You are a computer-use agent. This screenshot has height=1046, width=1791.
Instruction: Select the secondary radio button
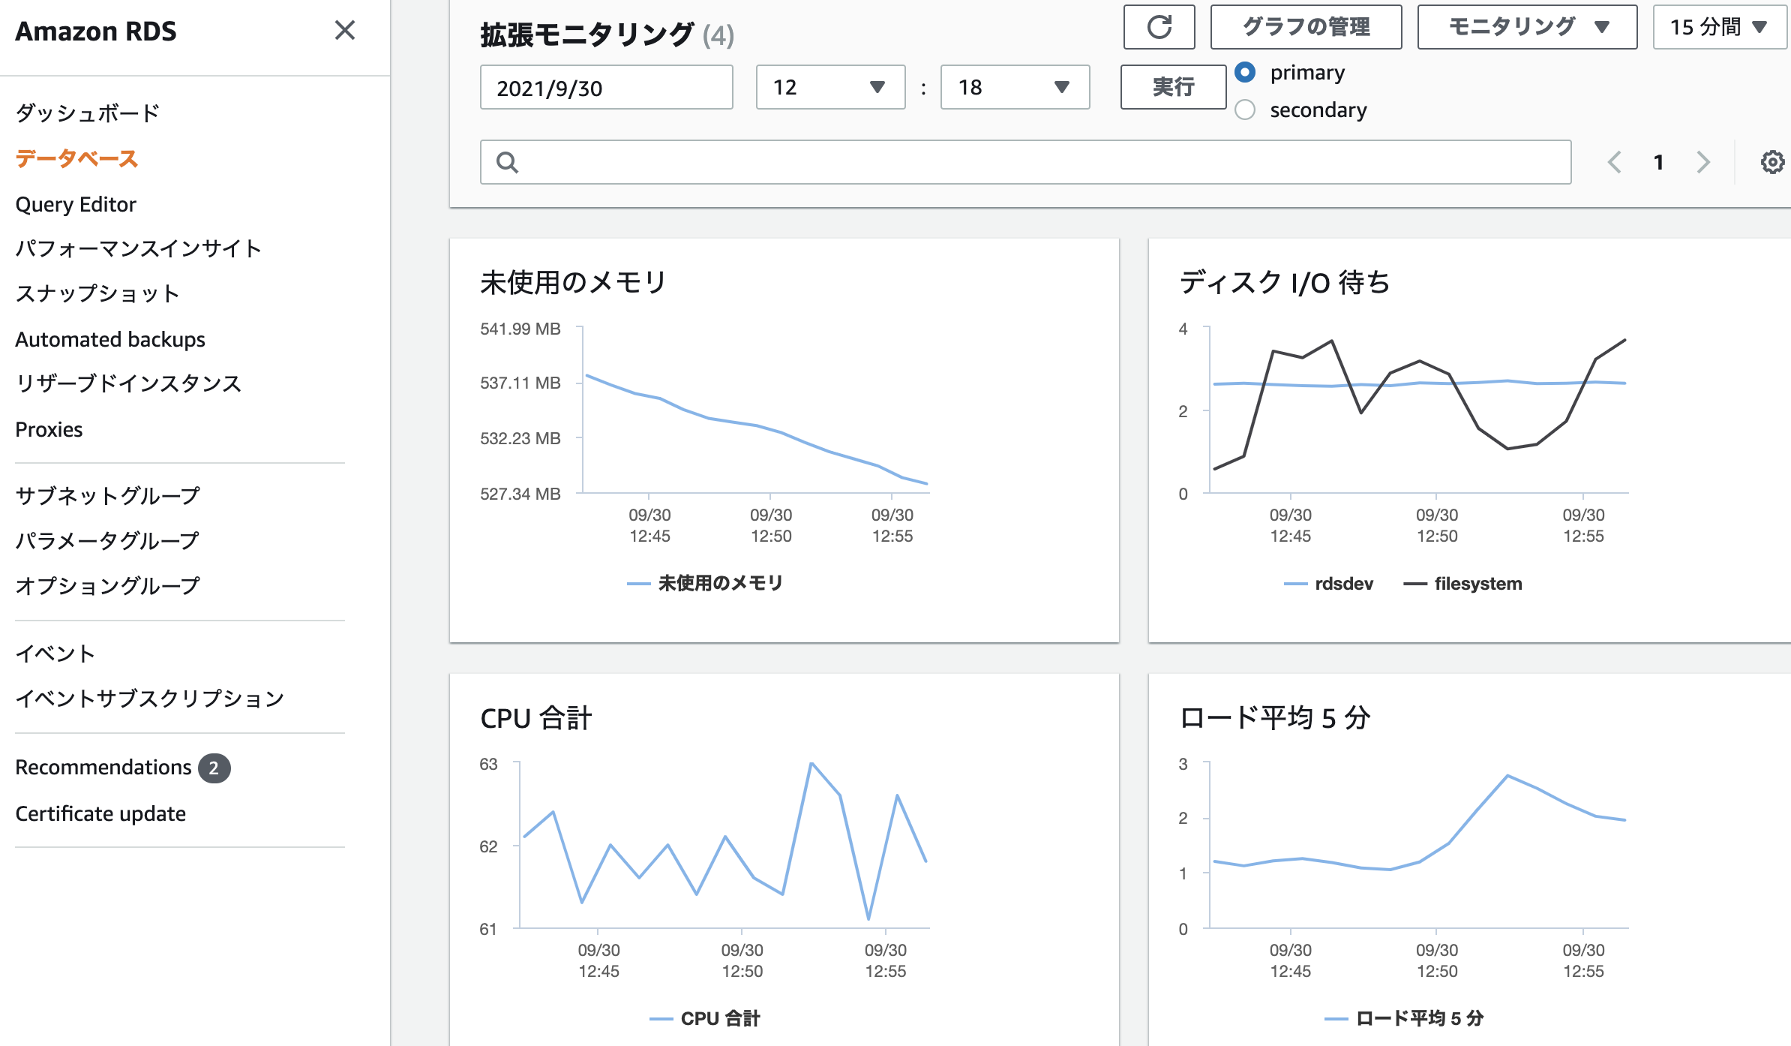[x=1245, y=110]
